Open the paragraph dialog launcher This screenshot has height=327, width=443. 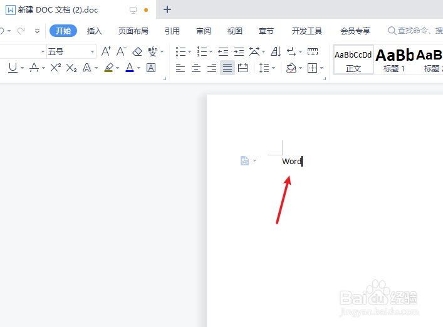click(x=324, y=79)
